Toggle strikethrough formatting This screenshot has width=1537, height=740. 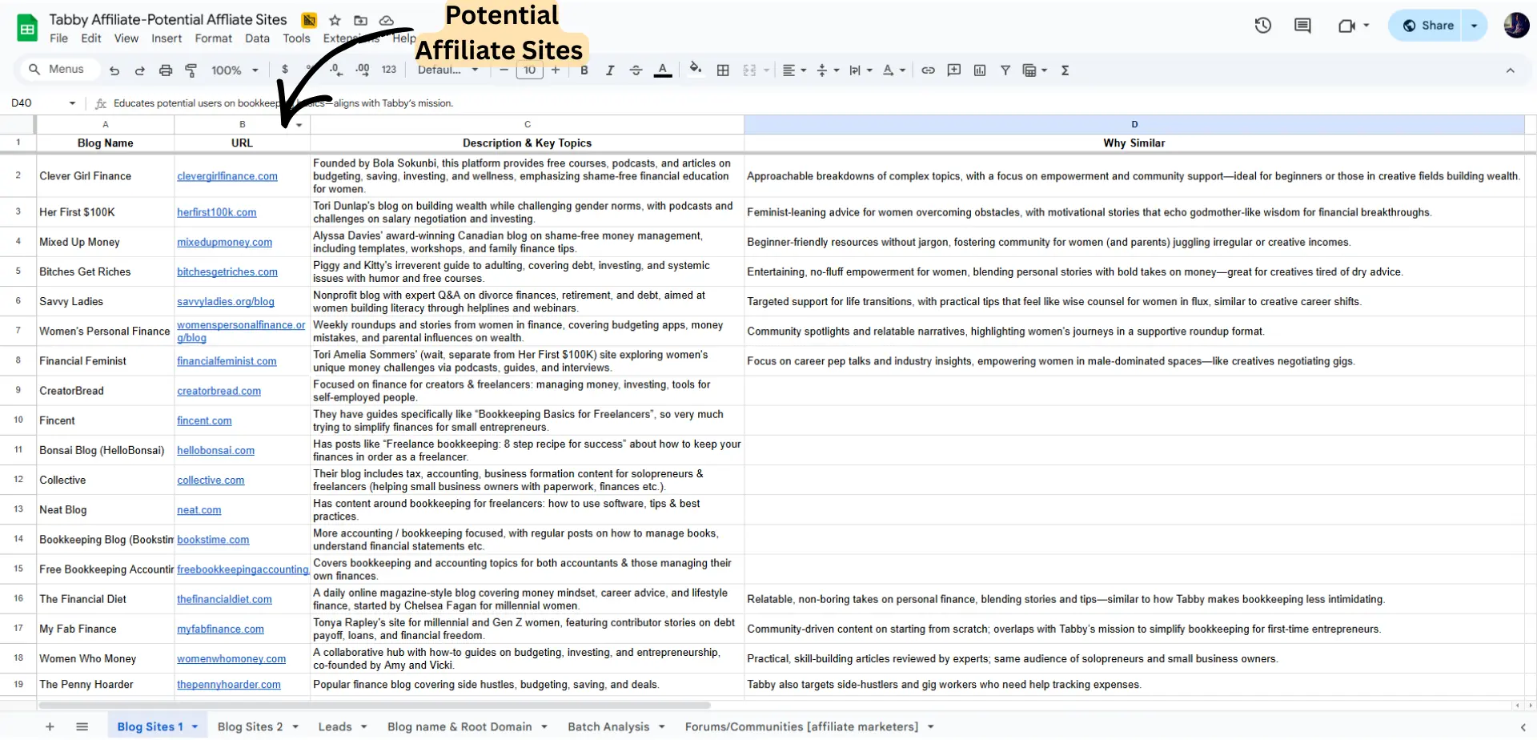coord(636,70)
